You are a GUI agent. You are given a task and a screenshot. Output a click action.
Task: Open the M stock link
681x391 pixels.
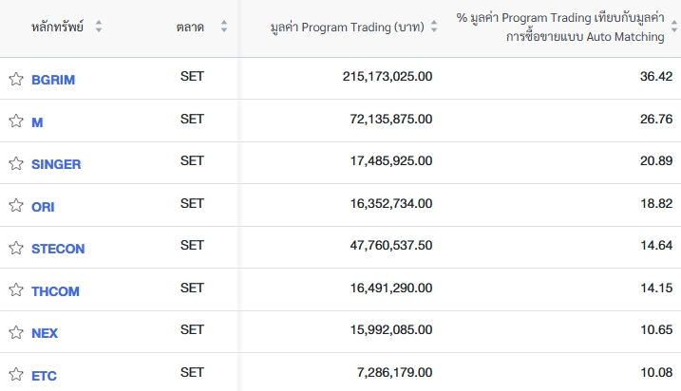[37, 122]
